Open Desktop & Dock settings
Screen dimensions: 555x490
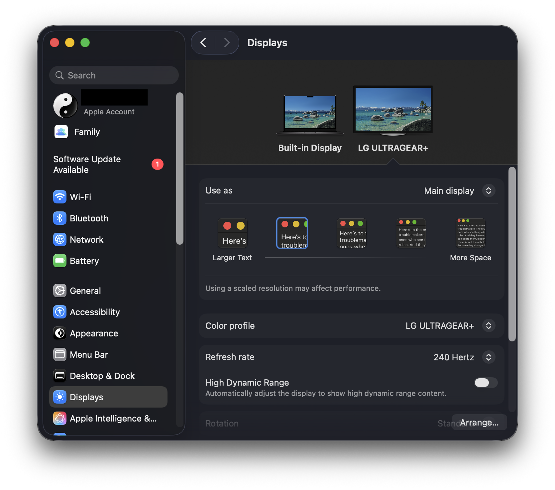[108, 376]
